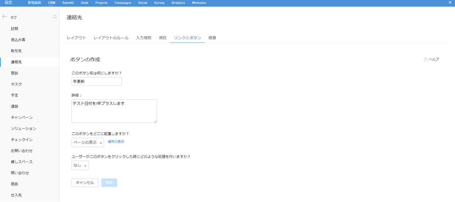455x202 pixels.
Task: Open Motivator in the top bar
Action: 199,2
